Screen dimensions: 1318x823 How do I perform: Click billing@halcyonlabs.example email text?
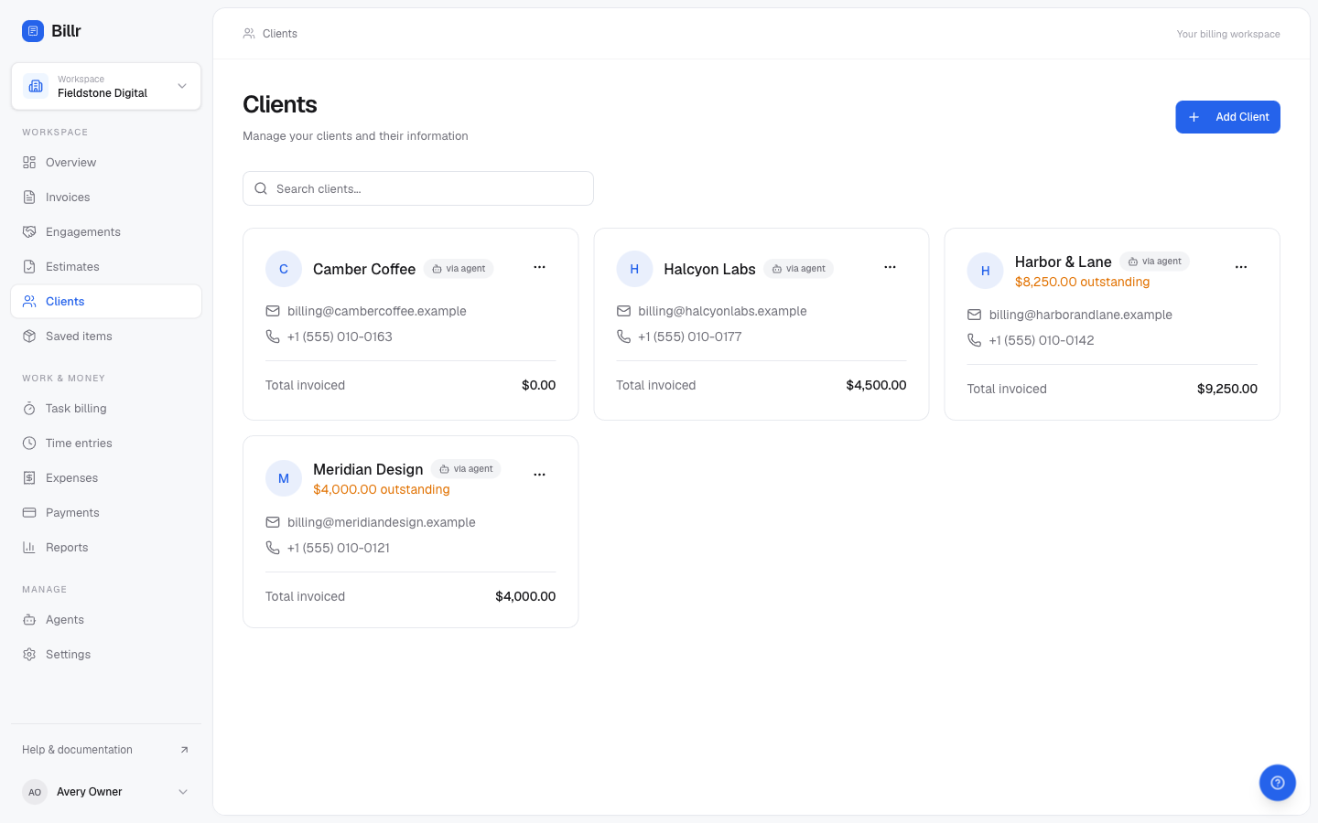pyautogui.click(x=722, y=311)
